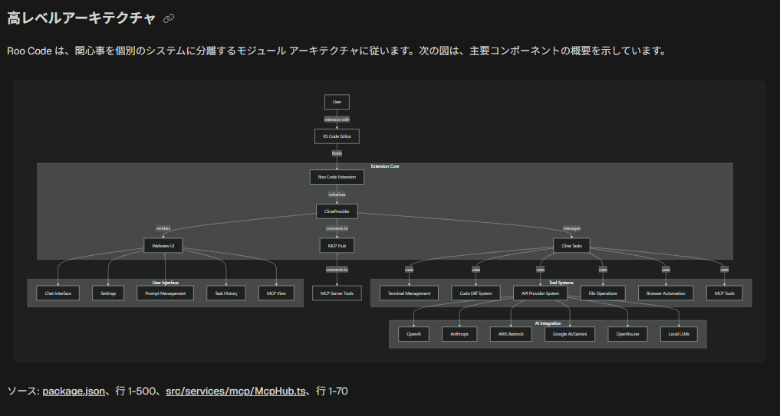Screen dimensions: 780x416
Task: Click the "initializes" edge label
Action: (x=337, y=195)
